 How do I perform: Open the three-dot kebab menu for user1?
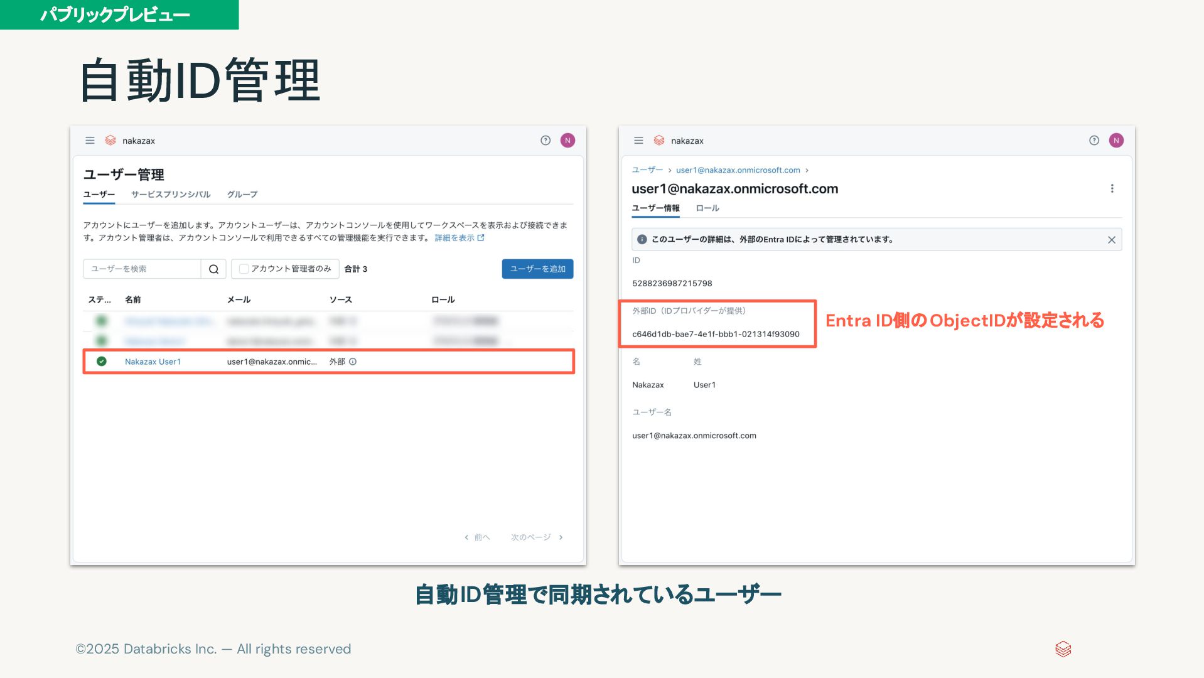coord(1112,188)
